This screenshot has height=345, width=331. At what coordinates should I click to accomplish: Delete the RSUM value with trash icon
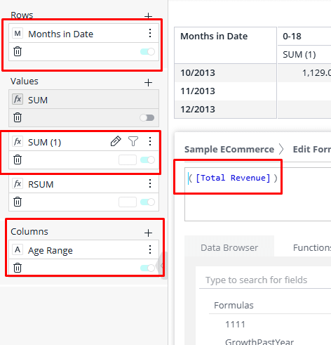[18, 202]
